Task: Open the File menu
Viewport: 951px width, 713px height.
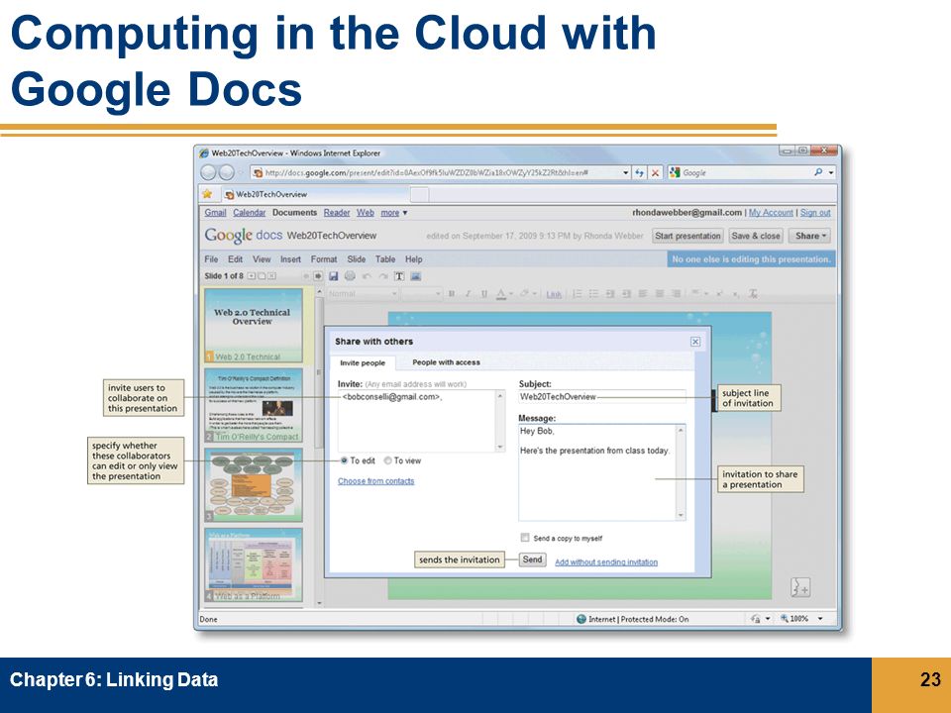Action: point(211,258)
